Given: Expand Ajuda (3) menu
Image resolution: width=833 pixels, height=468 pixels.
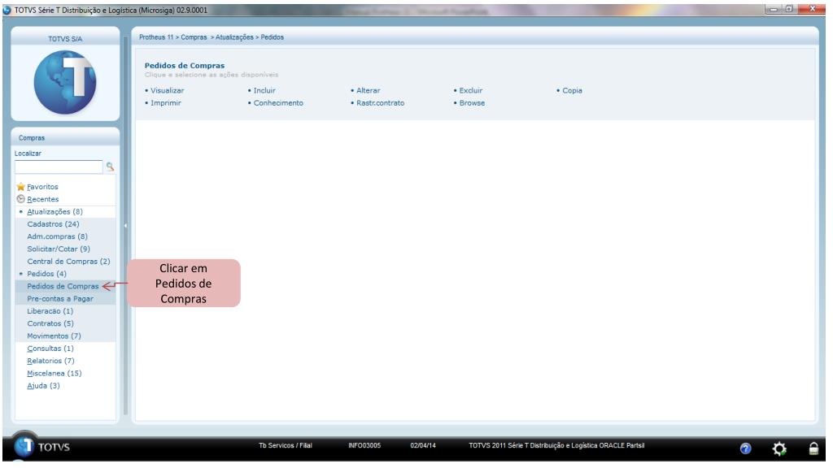Looking at the screenshot, I should (44, 386).
